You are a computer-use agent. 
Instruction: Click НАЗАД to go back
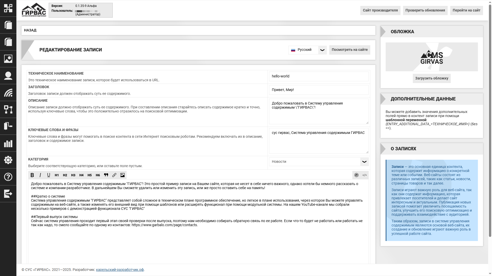pos(30,30)
